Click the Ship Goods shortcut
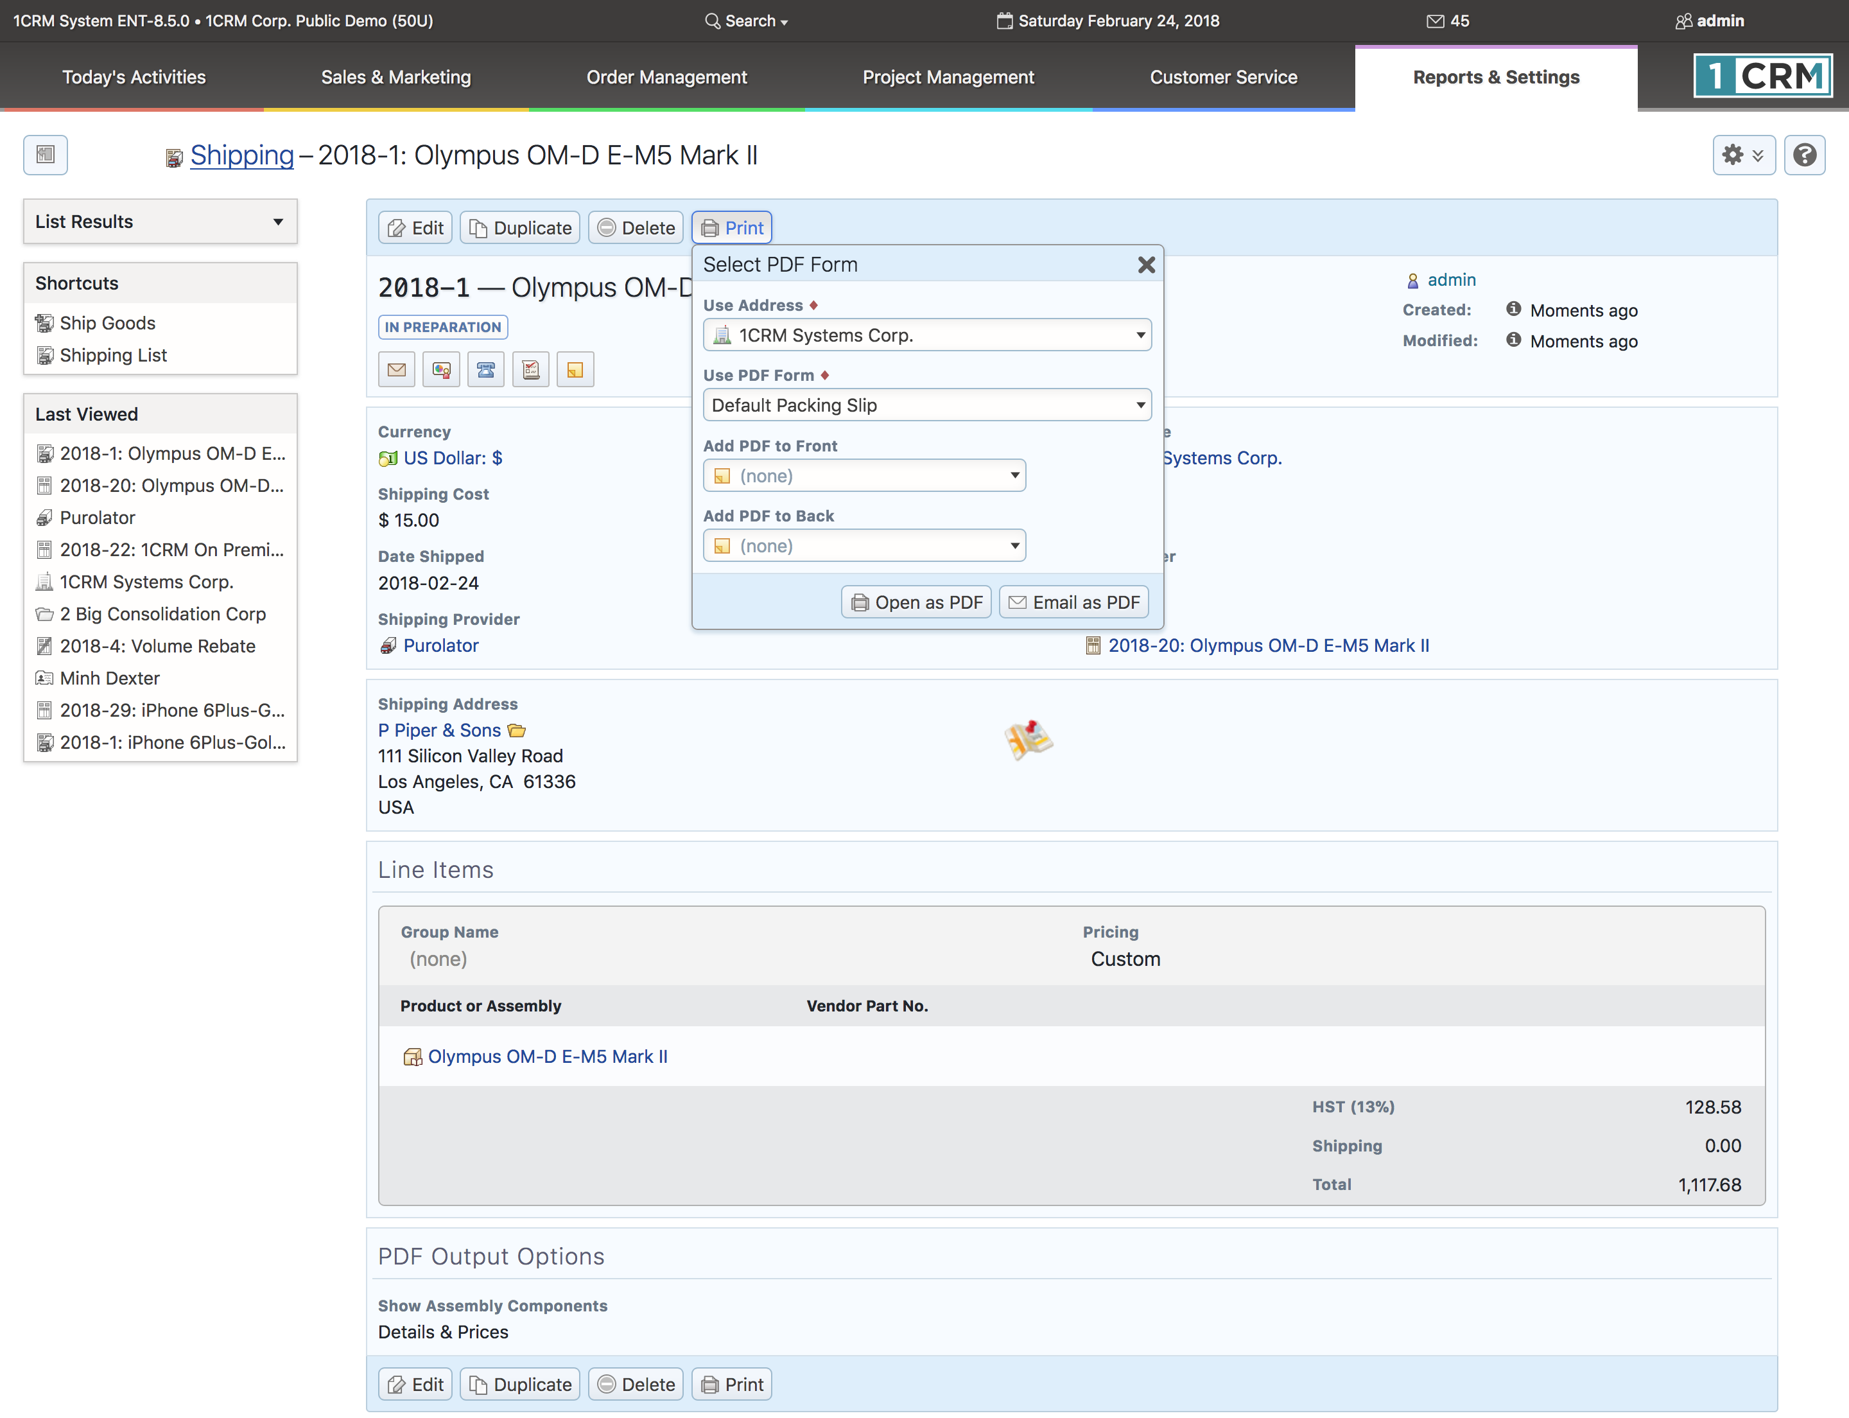The image size is (1849, 1418). click(107, 323)
